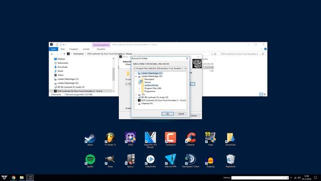
Task: Click Explorer up-directory arrow
Action: point(64,54)
